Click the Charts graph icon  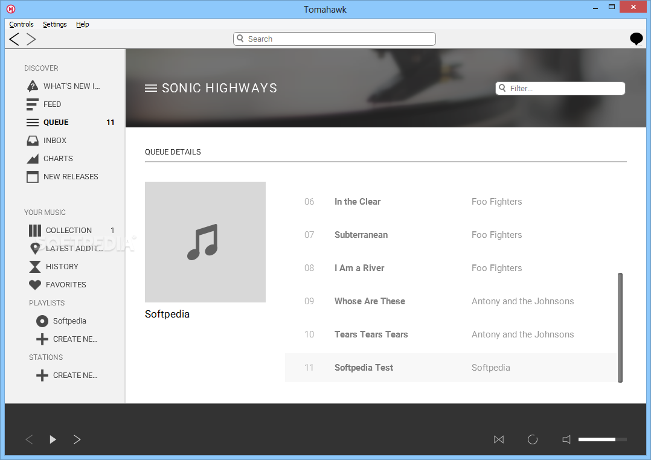point(33,159)
